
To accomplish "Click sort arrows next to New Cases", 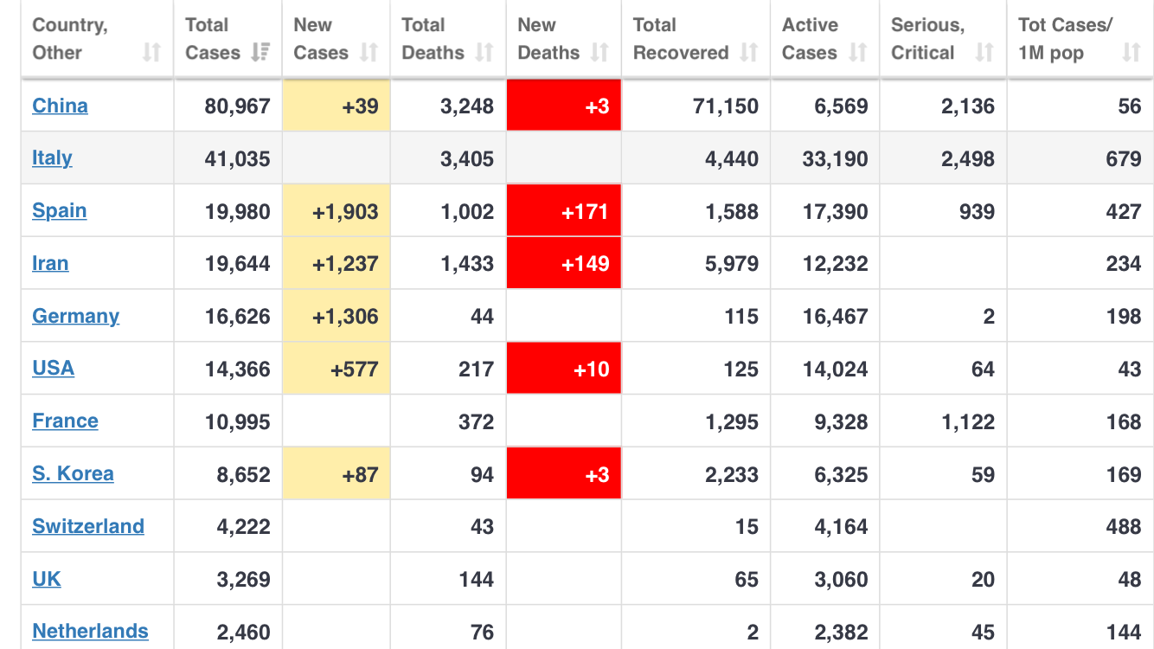I will (x=369, y=53).
